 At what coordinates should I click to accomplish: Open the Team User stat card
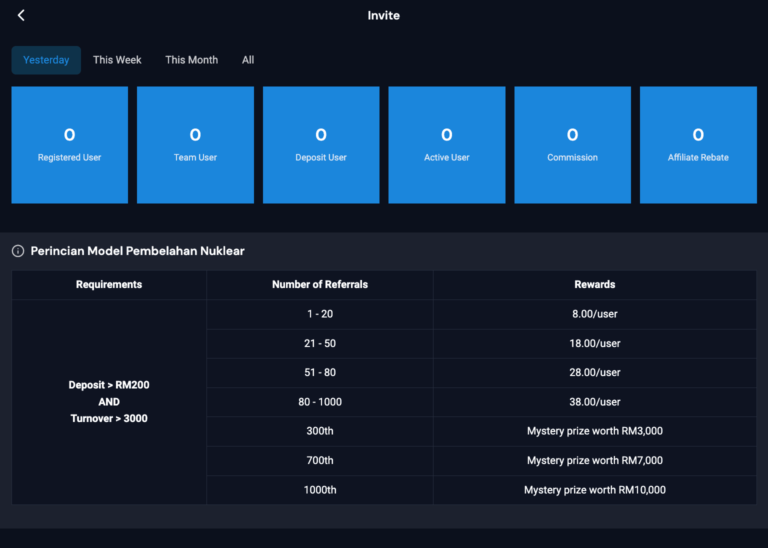click(x=195, y=145)
